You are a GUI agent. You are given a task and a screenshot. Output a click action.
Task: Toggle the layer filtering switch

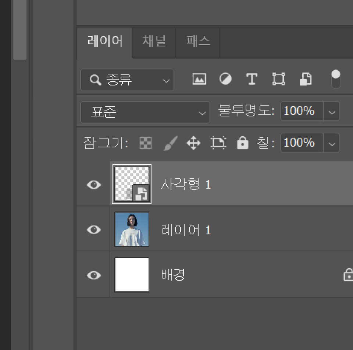point(336,79)
